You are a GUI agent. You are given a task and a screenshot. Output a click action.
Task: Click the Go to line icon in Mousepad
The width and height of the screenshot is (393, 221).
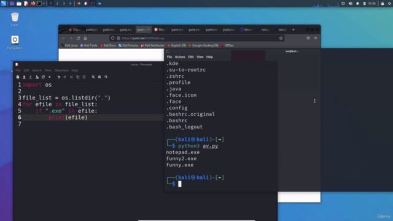[x=106, y=77]
